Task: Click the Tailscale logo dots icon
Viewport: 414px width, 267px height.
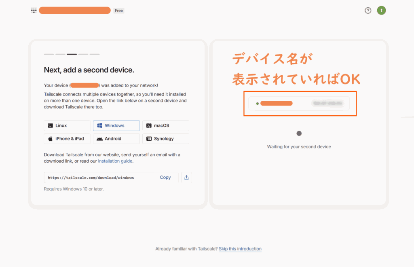Action: pos(34,11)
